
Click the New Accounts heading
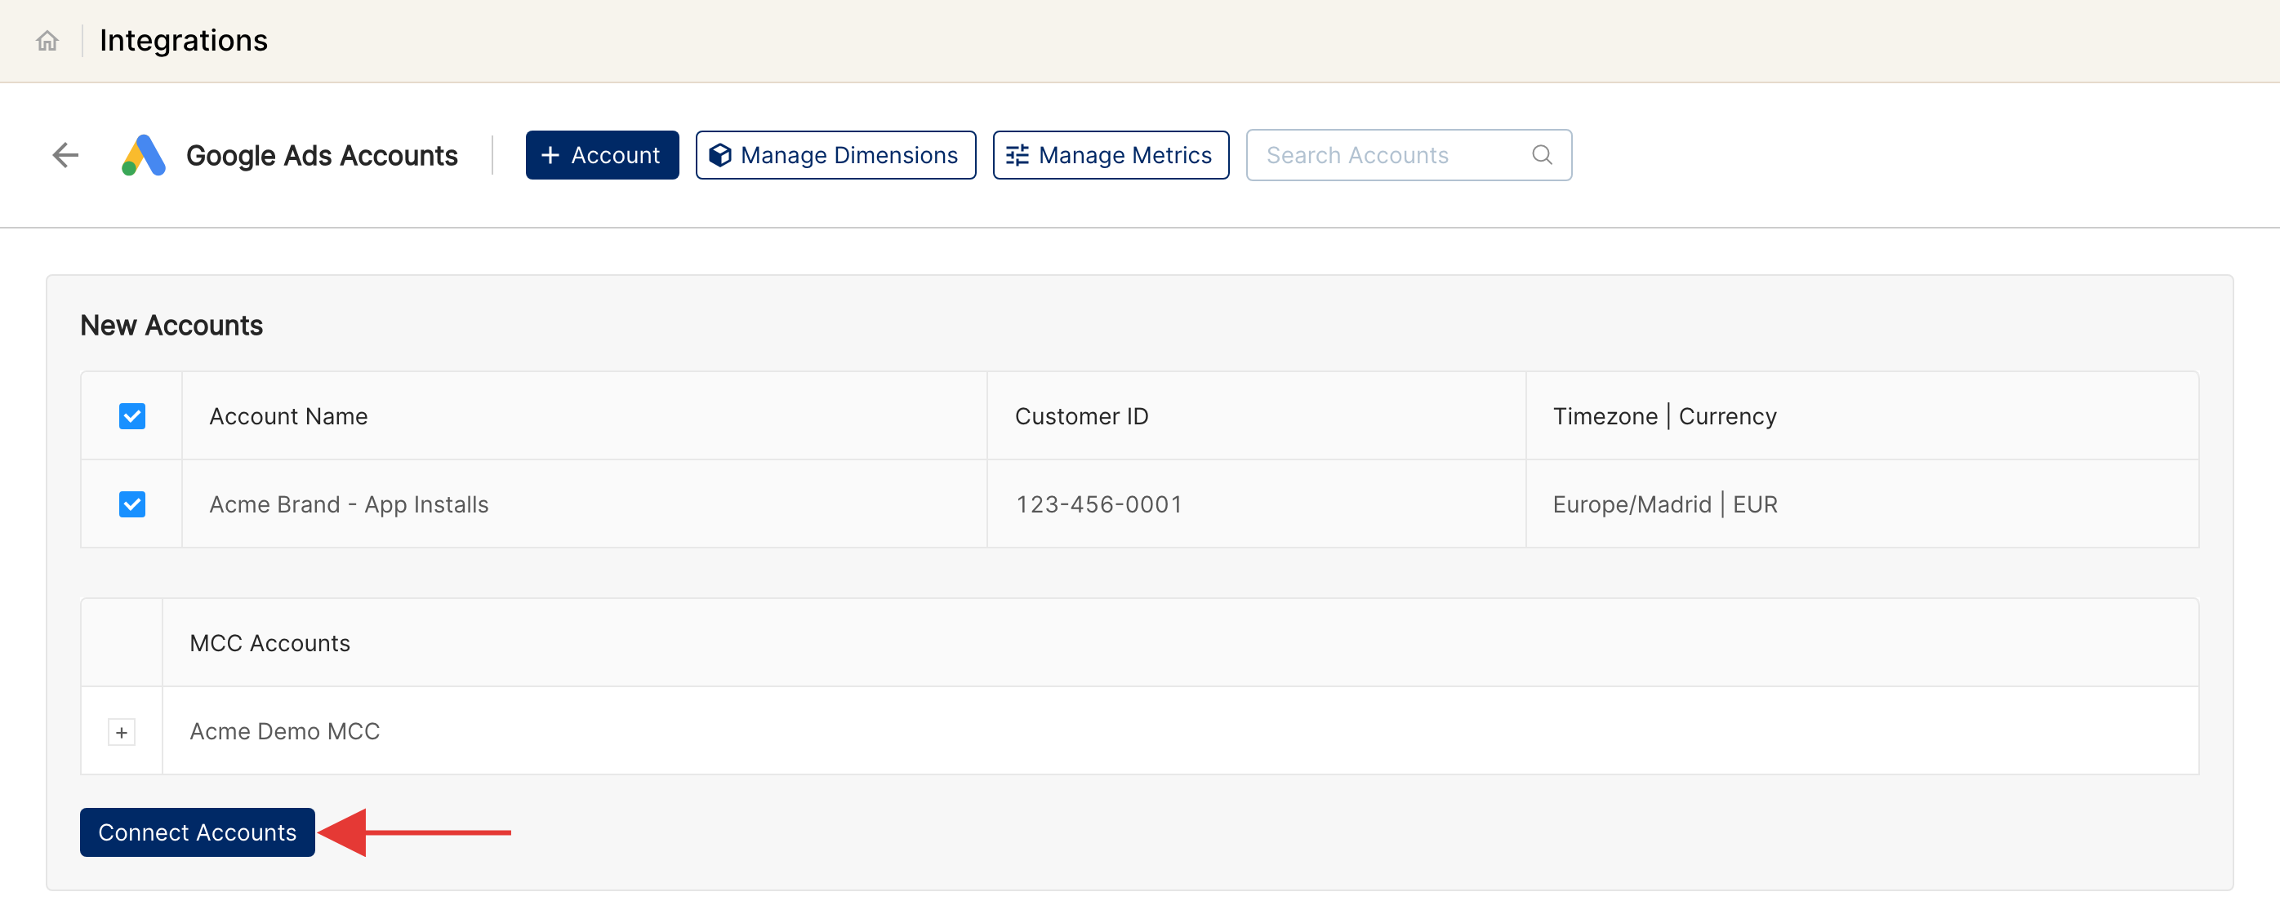[171, 326]
